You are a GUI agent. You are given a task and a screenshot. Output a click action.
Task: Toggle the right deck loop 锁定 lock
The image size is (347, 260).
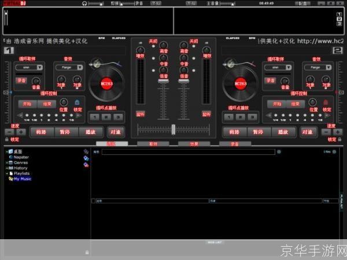pos(326,102)
